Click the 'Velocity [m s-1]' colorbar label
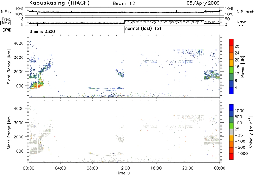The image size is (254, 175). click(251, 132)
